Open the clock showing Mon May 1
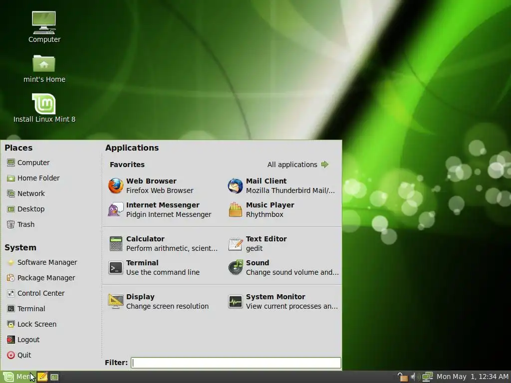511x383 pixels. pos(472,377)
